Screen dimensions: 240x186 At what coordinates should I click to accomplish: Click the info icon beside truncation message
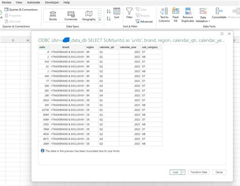[x=43, y=151]
